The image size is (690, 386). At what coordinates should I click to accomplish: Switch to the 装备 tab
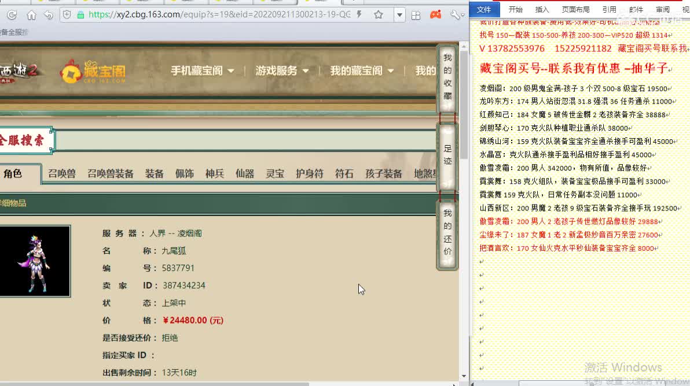click(x=155, y=174)
